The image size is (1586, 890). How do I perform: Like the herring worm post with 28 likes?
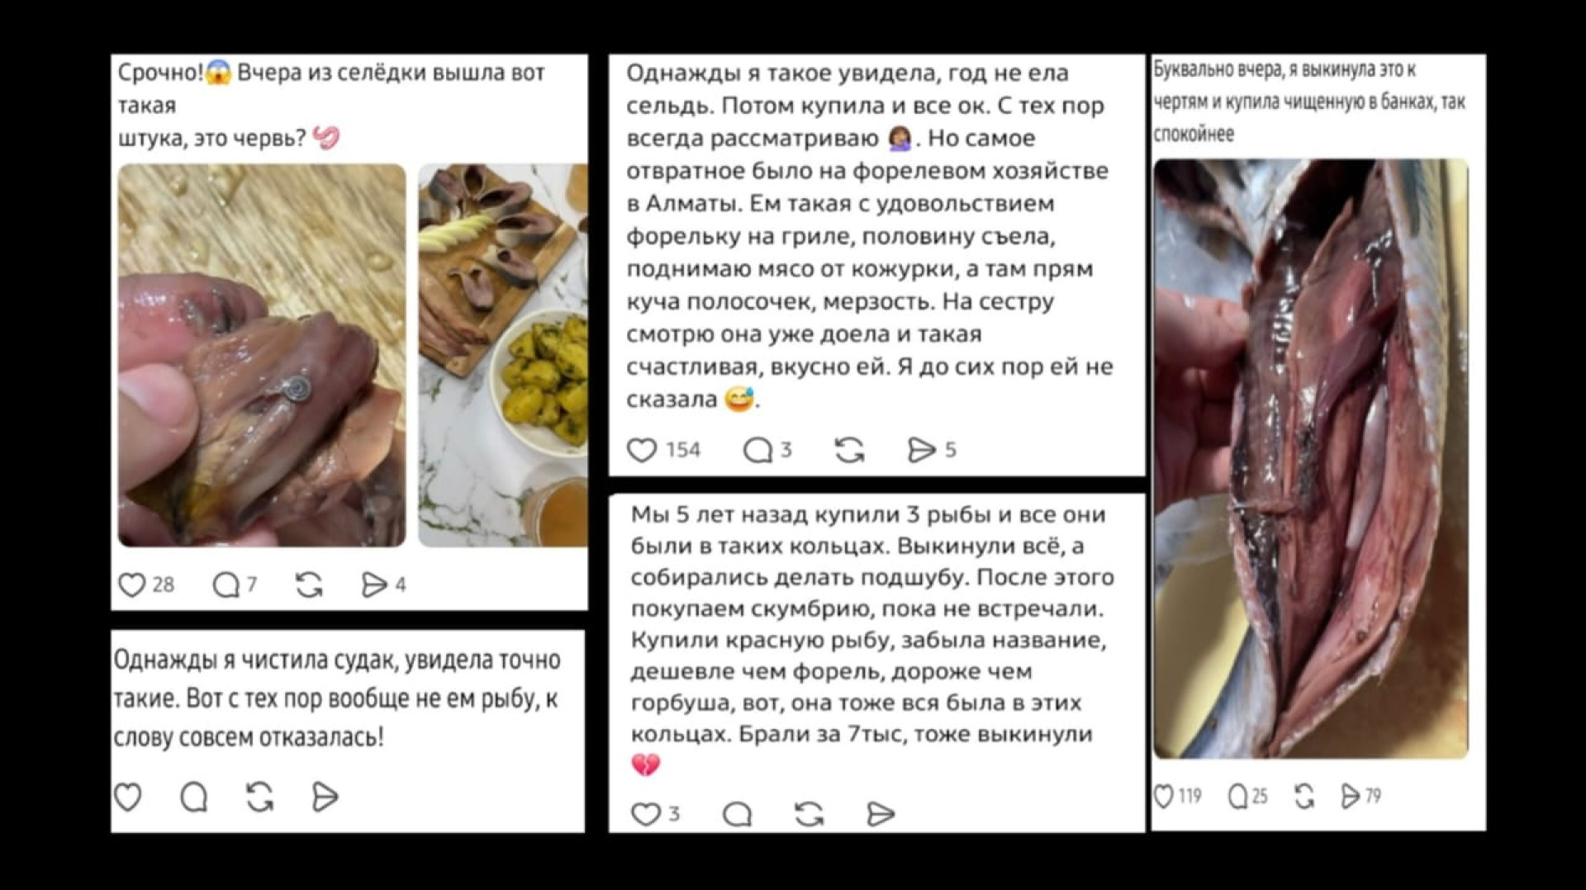click(x=132, y=585)
